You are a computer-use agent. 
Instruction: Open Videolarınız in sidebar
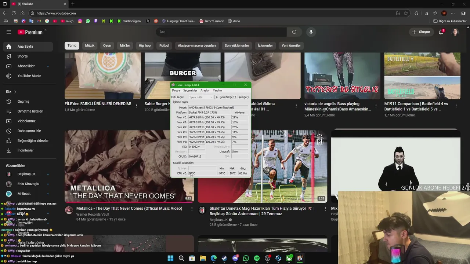pos(28,121)
